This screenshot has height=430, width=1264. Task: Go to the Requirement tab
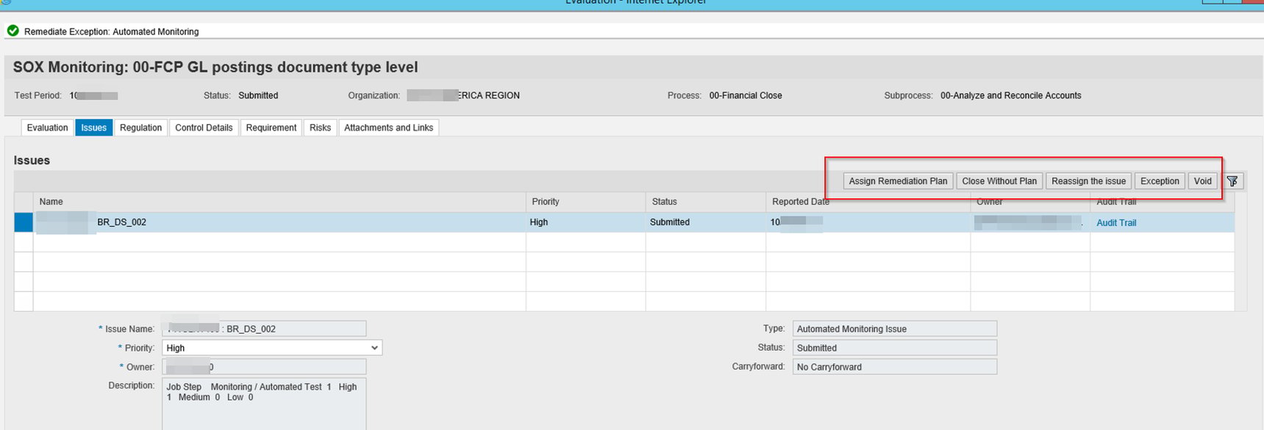point(271,128)
